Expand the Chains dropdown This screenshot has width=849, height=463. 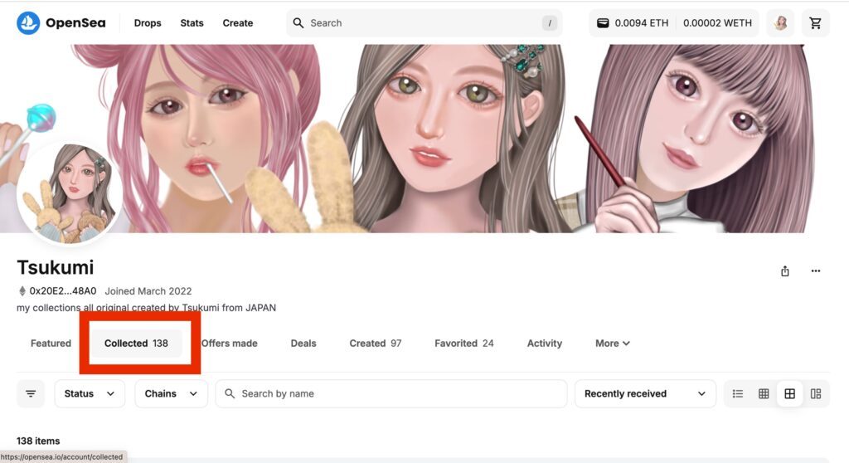[171, 393]
